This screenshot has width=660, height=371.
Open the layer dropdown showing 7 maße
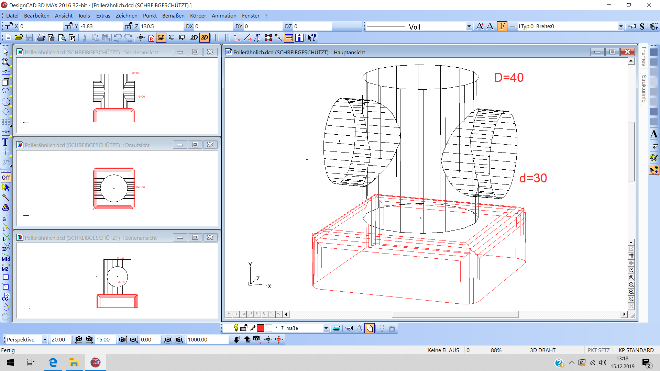(325, 328)
